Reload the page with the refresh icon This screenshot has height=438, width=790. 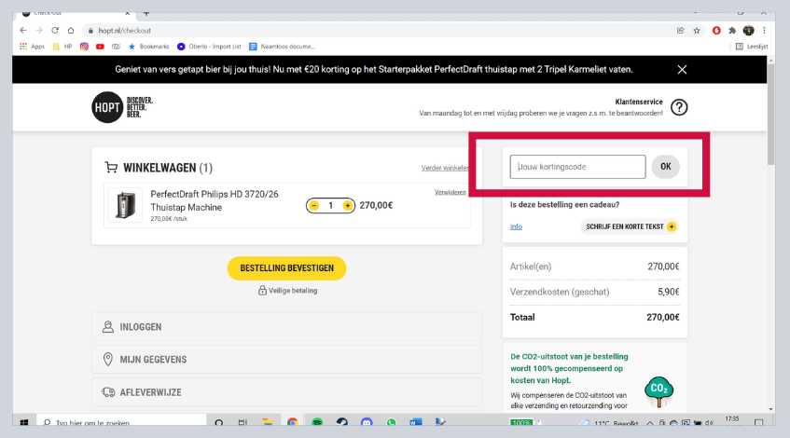coord(55,30)
